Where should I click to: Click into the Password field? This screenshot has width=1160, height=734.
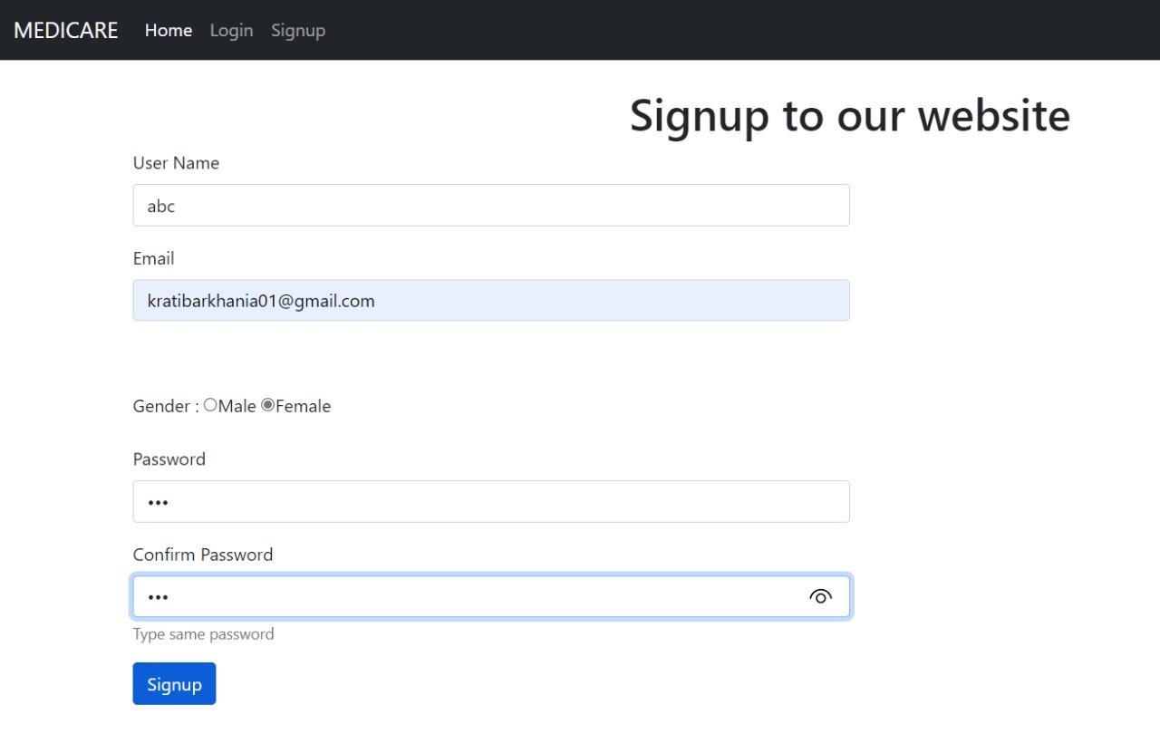click(491, 501)
